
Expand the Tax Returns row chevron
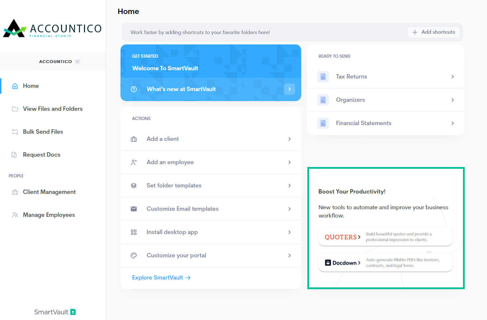(453, 77)
